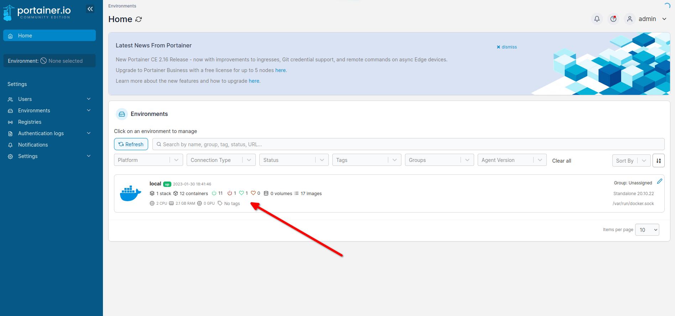
Task: Click the Notifications bell icon in sidebar
Action: [x=10, y=145]
